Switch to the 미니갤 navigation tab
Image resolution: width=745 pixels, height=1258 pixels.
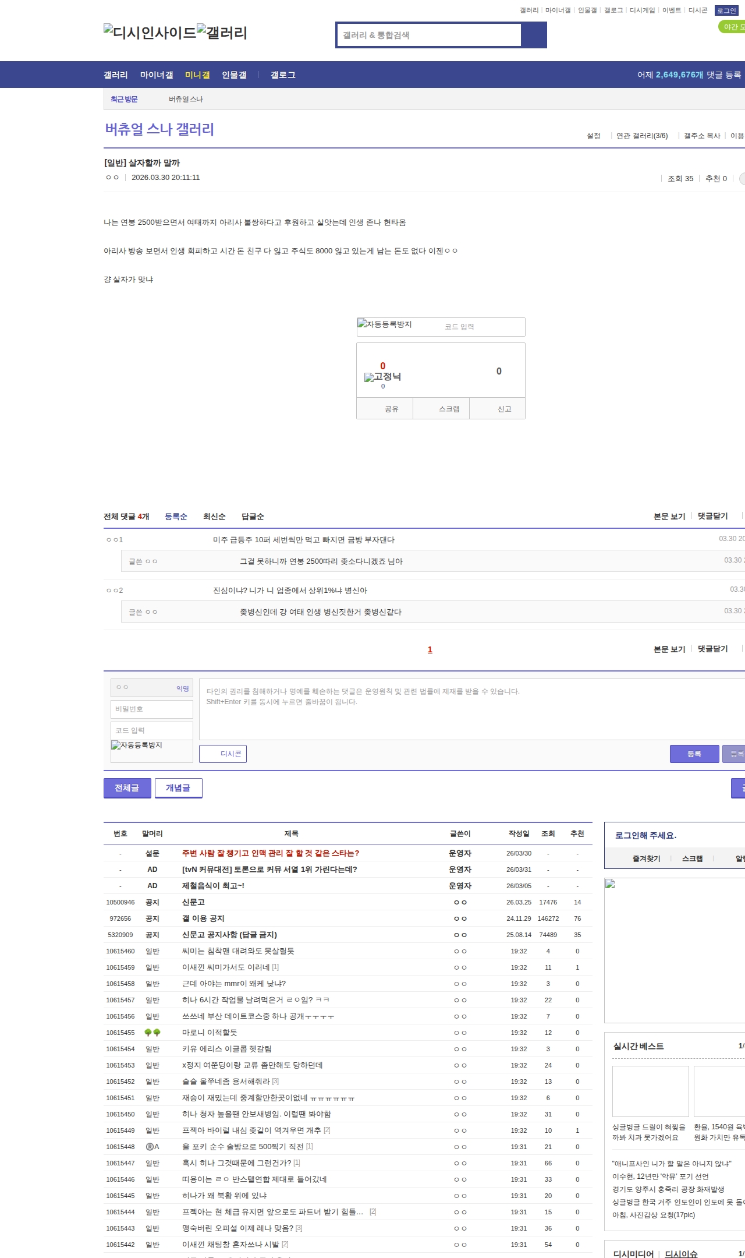(x=197, y=75)
